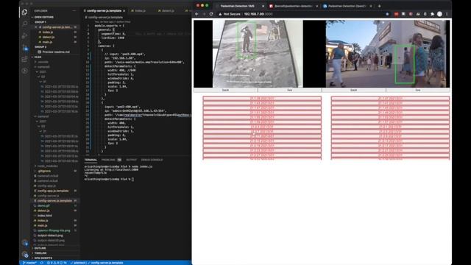471x265 pixels.
Task: Open .gitignore in the file tree
Action: coord(44,171)
